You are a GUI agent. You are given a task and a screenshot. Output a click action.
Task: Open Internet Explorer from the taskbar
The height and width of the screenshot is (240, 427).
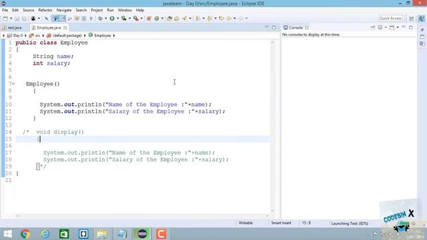(45, 234)
